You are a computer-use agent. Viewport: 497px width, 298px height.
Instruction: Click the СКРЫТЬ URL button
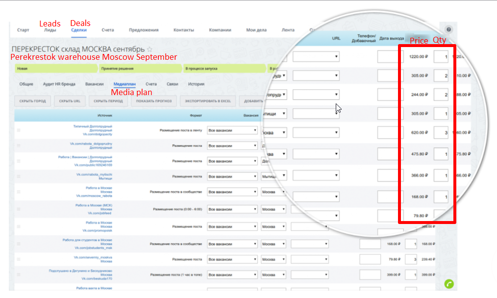pyautogui.click(x=70, y=101)
